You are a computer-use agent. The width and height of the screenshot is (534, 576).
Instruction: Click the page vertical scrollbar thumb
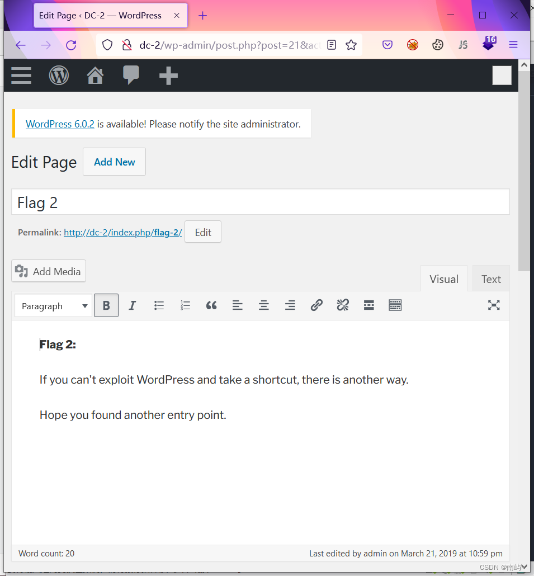(x=524, y=172)
